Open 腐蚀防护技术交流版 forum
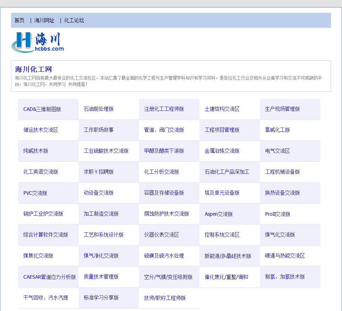The height and width of the screenshot is (311, 342). tap(166, 214)
